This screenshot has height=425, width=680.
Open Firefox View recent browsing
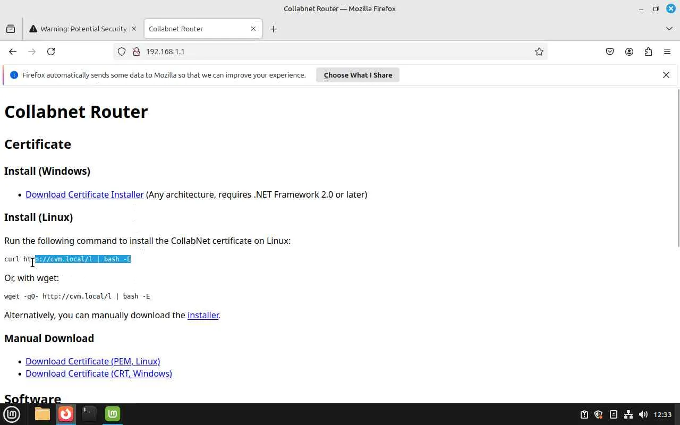[x=11, y=29]
